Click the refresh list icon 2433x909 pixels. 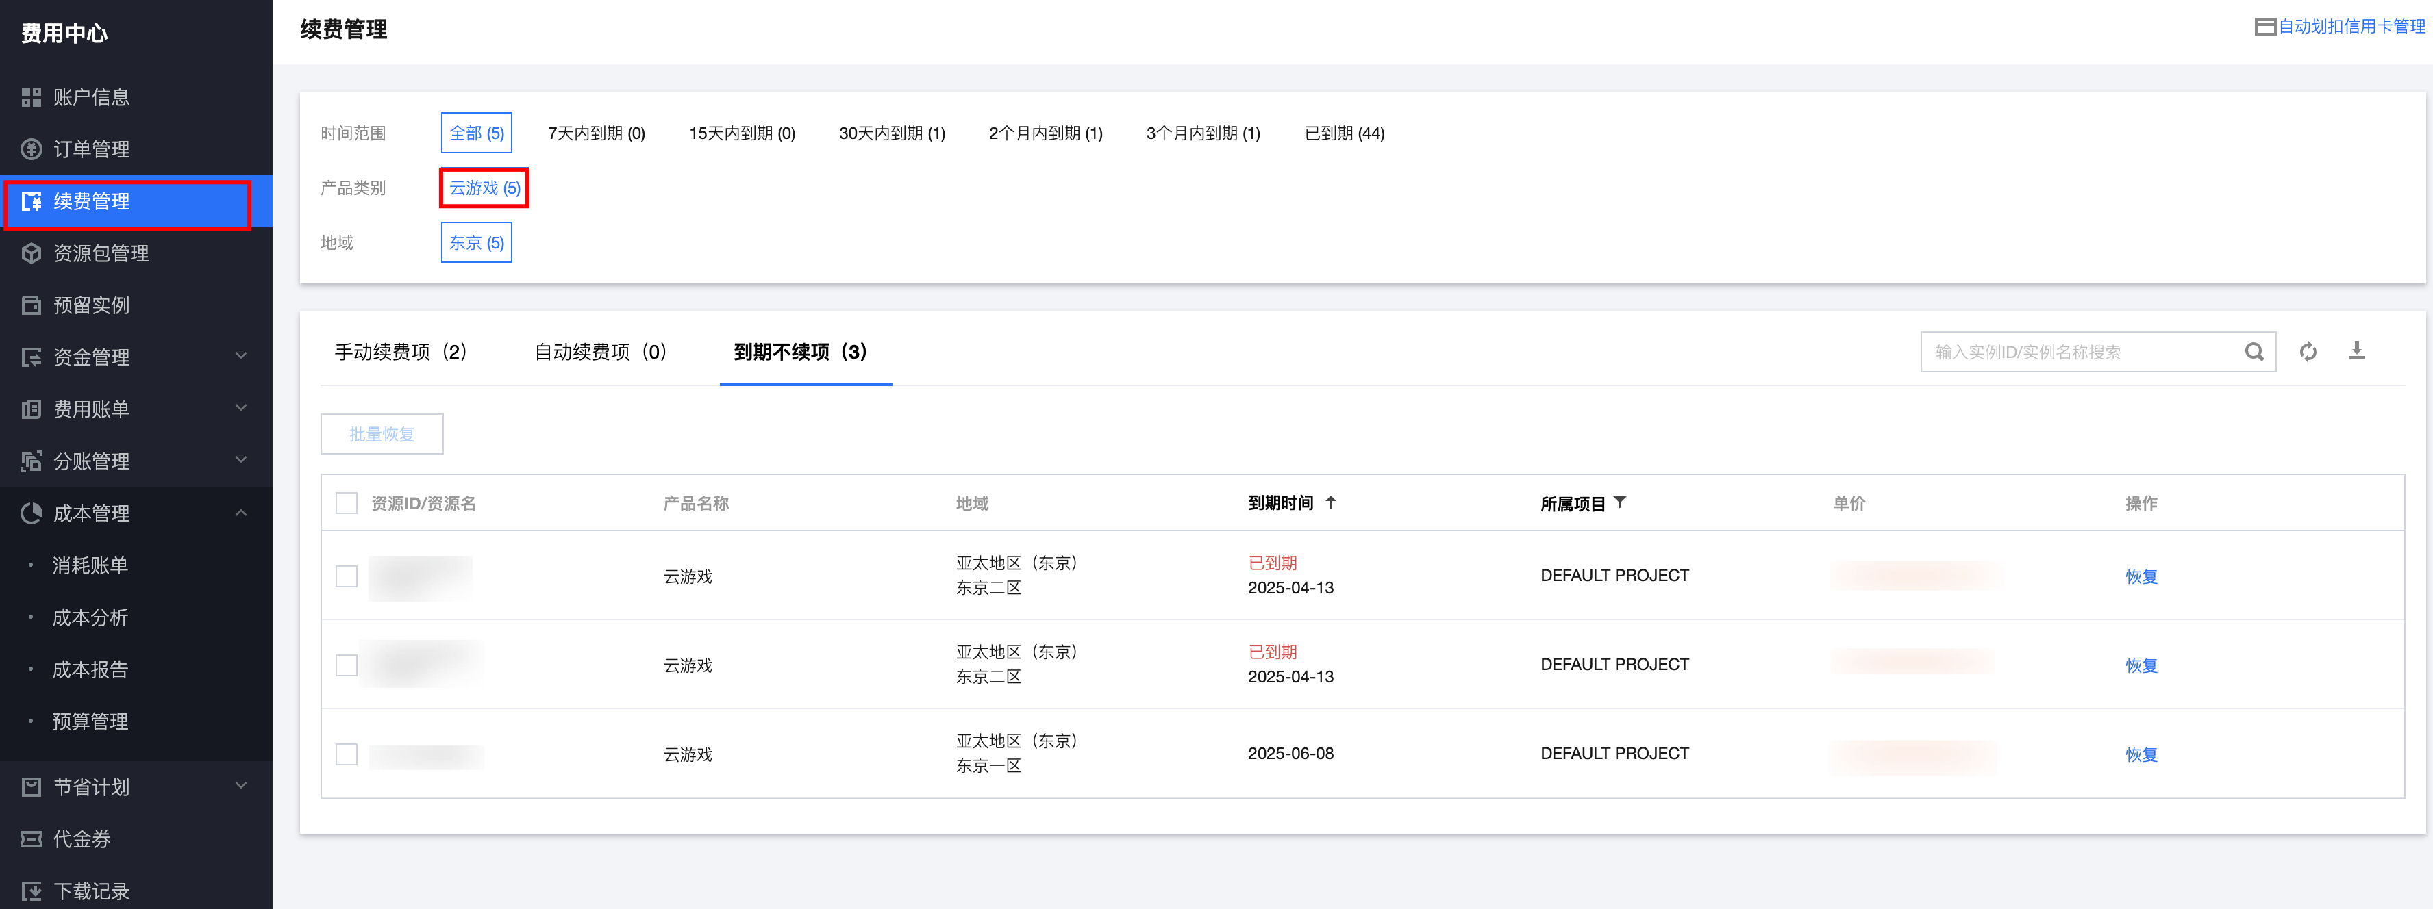point(2308,352)
